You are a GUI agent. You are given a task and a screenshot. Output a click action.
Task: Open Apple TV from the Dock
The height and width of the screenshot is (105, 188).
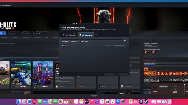pos(87,101)
